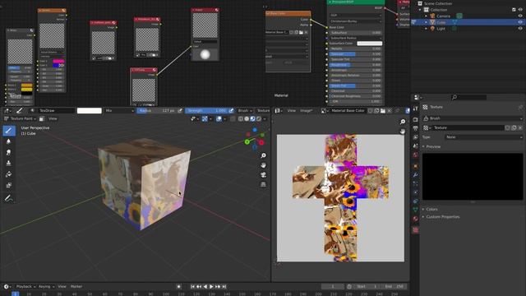Toggle radius pen pressure button
This screenshot has height=296, width=526.
click(180, 110)
